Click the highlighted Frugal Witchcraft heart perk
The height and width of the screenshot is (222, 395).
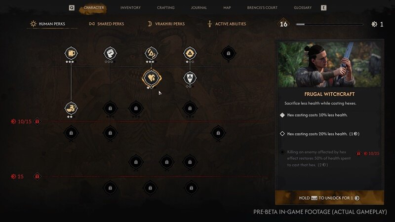click(152, 78)
